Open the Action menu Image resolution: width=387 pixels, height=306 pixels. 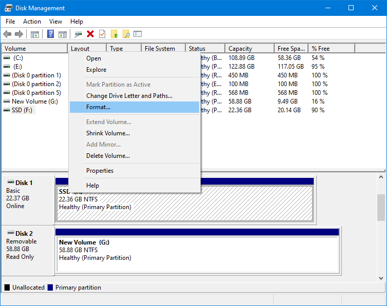click(32, 22)
